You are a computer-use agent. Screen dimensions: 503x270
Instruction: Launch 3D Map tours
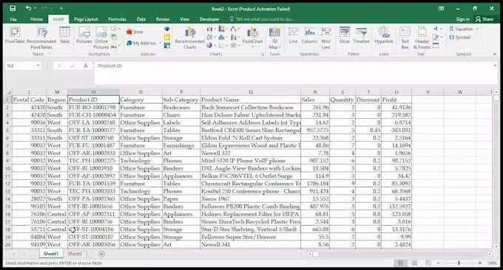pos(274,38)
